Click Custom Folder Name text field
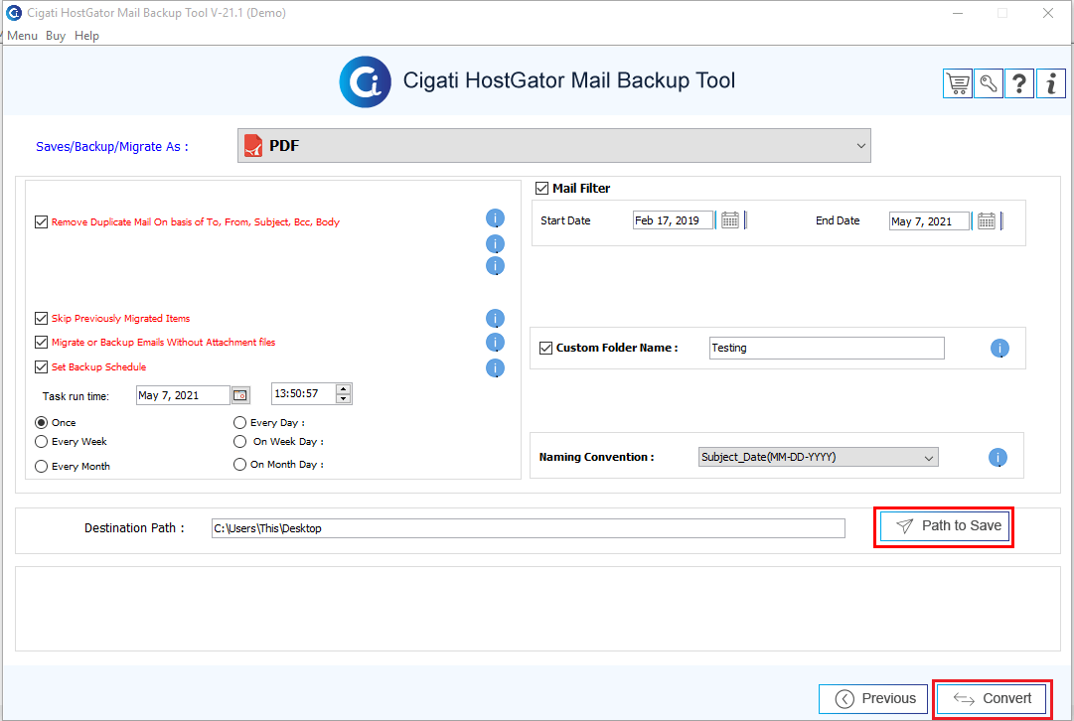 827,348
